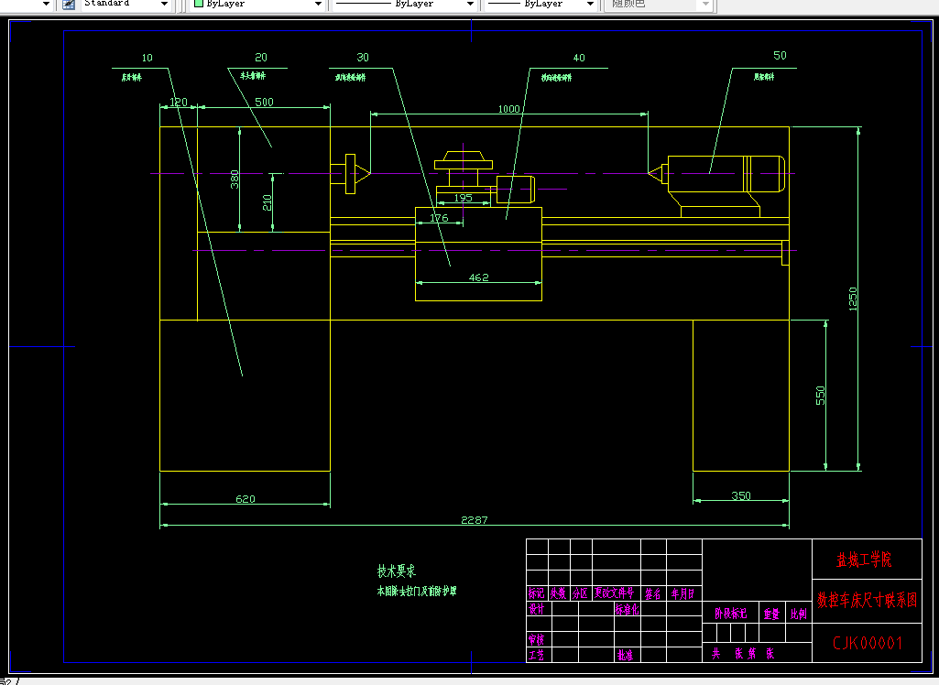Select the tool post above the carriage
Image resolution: width=939 pixels, height=685 pixels.
point(464,169)
